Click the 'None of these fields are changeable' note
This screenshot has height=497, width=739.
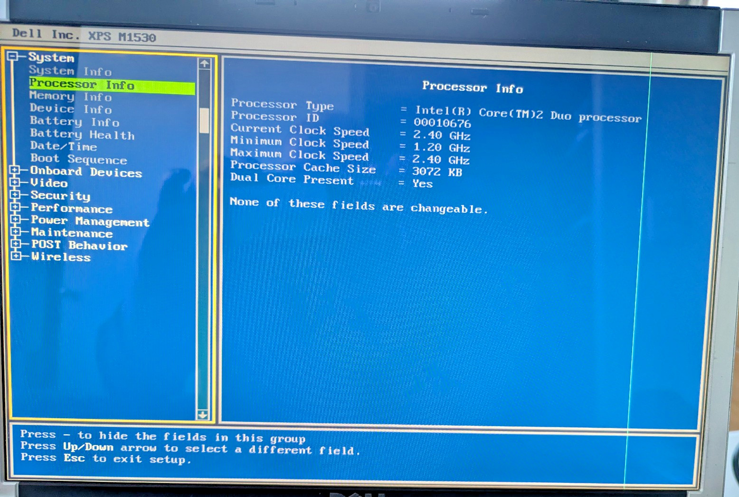pos(359,206)
